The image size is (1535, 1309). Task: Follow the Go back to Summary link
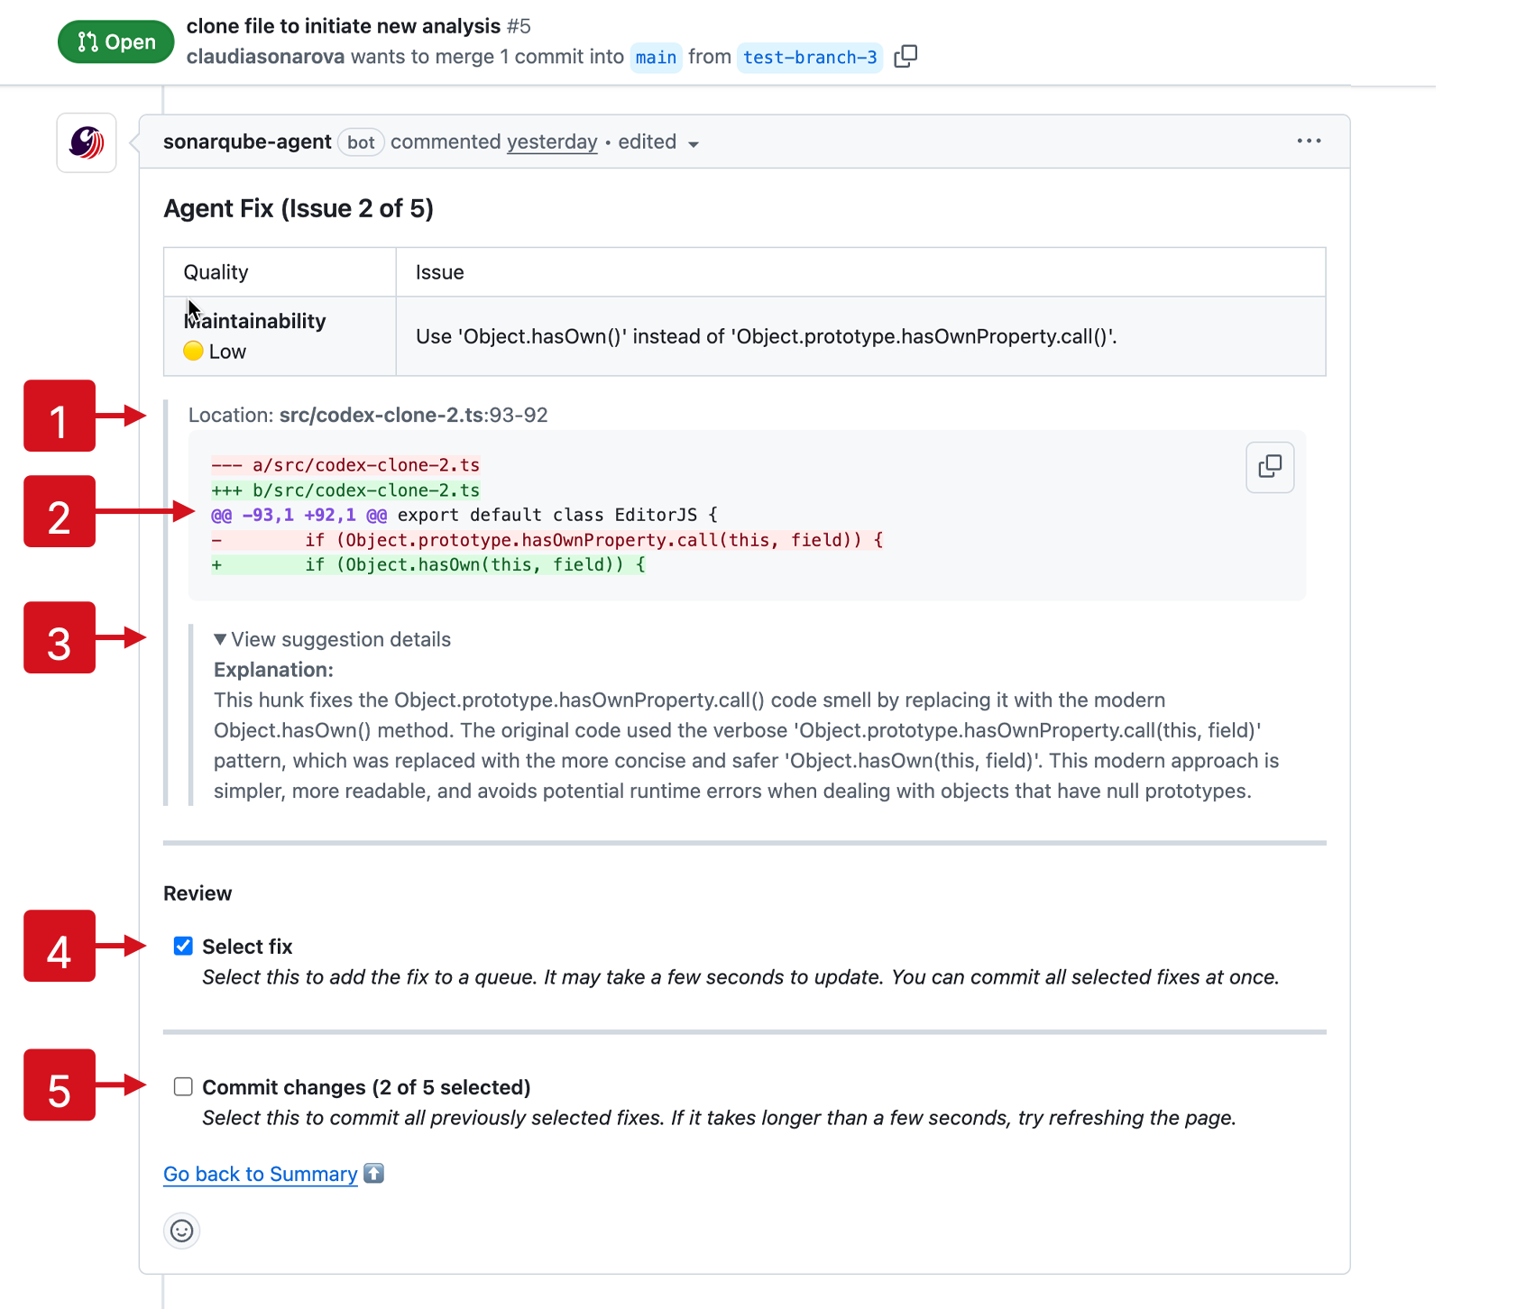(260, 1173)
